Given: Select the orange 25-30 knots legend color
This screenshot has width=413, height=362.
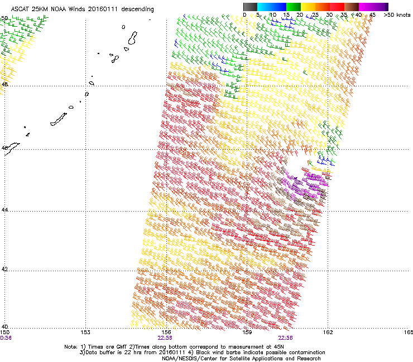Looking at the screenshot, I should point(323,7).
